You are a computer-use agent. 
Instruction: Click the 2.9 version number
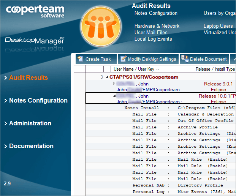(7, 184)
